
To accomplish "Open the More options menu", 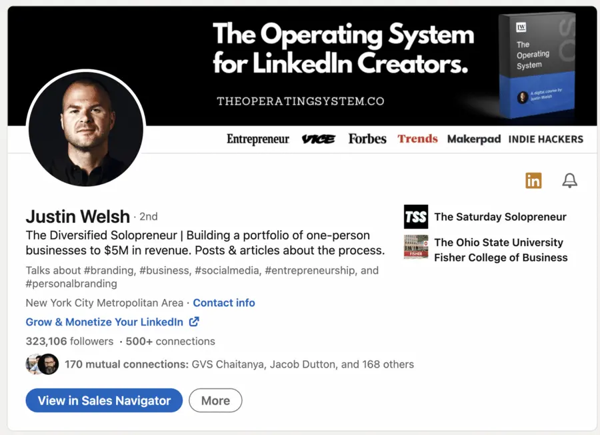I will coord(215,400).
